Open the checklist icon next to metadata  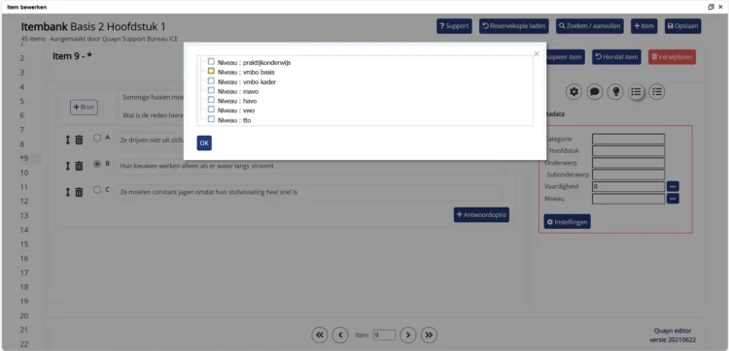(656, 92)
